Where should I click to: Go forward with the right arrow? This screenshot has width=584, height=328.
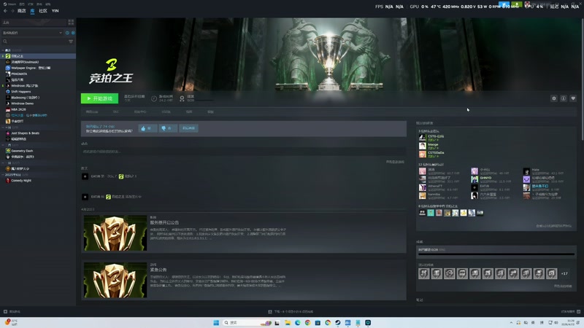pyautogui.click(x=12, y=11)
